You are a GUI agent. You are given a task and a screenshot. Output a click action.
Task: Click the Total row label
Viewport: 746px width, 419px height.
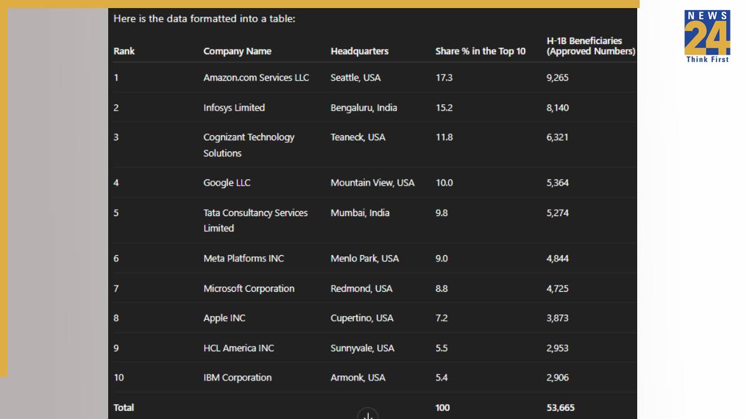(x=124, y=407)
